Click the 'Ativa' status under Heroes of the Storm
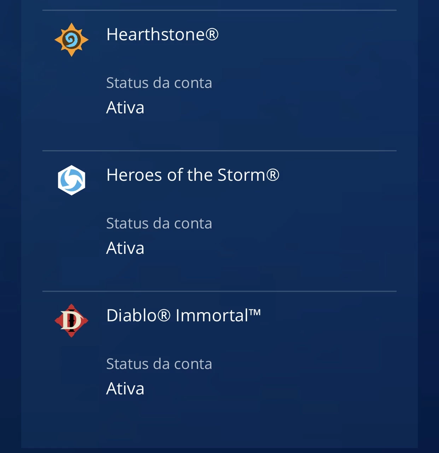Screen dimensions: 439x453 coord(125,248)
